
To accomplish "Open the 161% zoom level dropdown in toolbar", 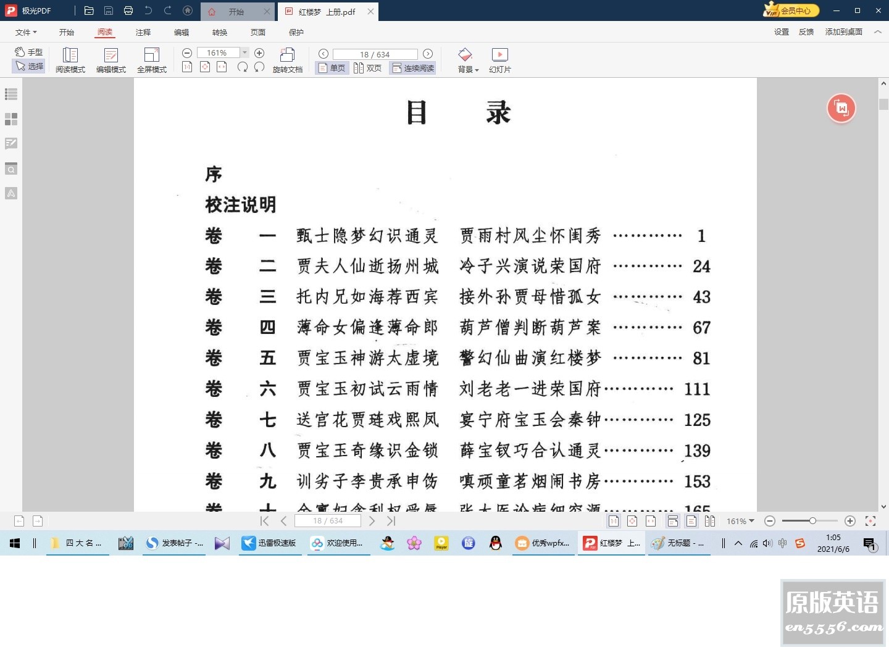I will 245,53.
